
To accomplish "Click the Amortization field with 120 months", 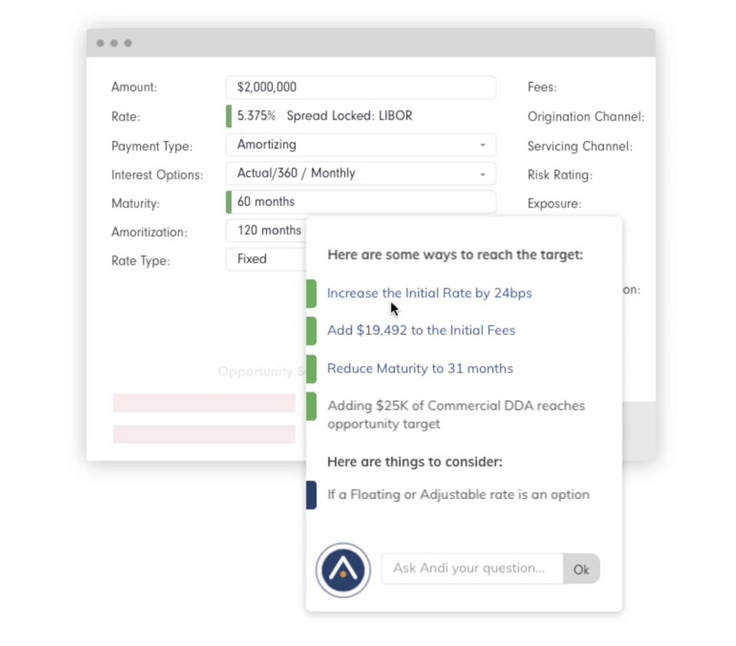I will (x=266, y=231).
